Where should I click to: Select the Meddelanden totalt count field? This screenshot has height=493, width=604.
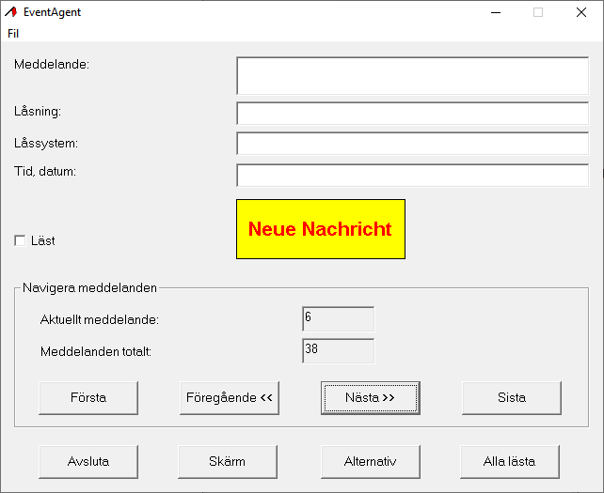338,351
